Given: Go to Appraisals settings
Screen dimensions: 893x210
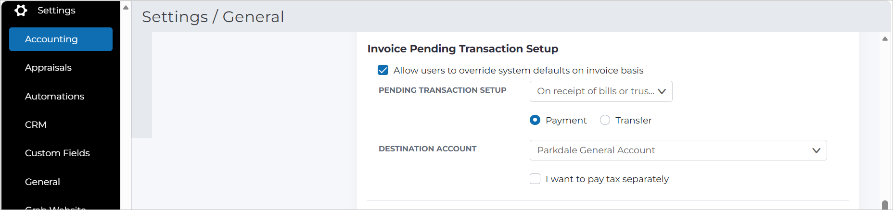Looking at the screenshot, I should pos(48,67).
